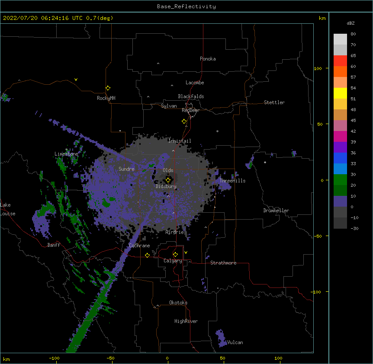Click the dBZ legend heading
The height and width of the screenshot is (364, 373).
[350, 23]
